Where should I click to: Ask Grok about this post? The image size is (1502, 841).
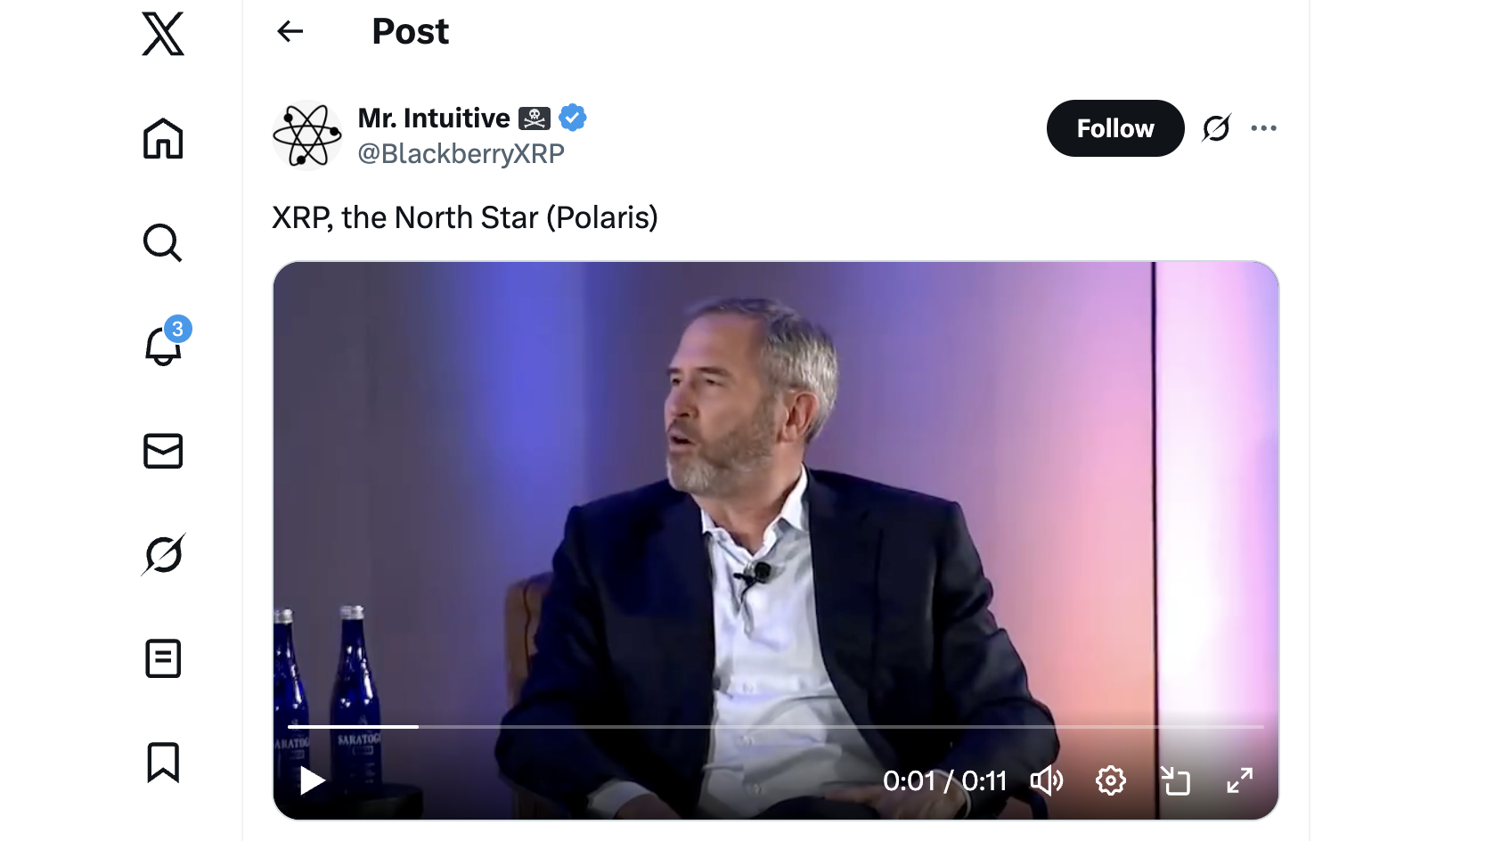click(x=1216, y=127)
